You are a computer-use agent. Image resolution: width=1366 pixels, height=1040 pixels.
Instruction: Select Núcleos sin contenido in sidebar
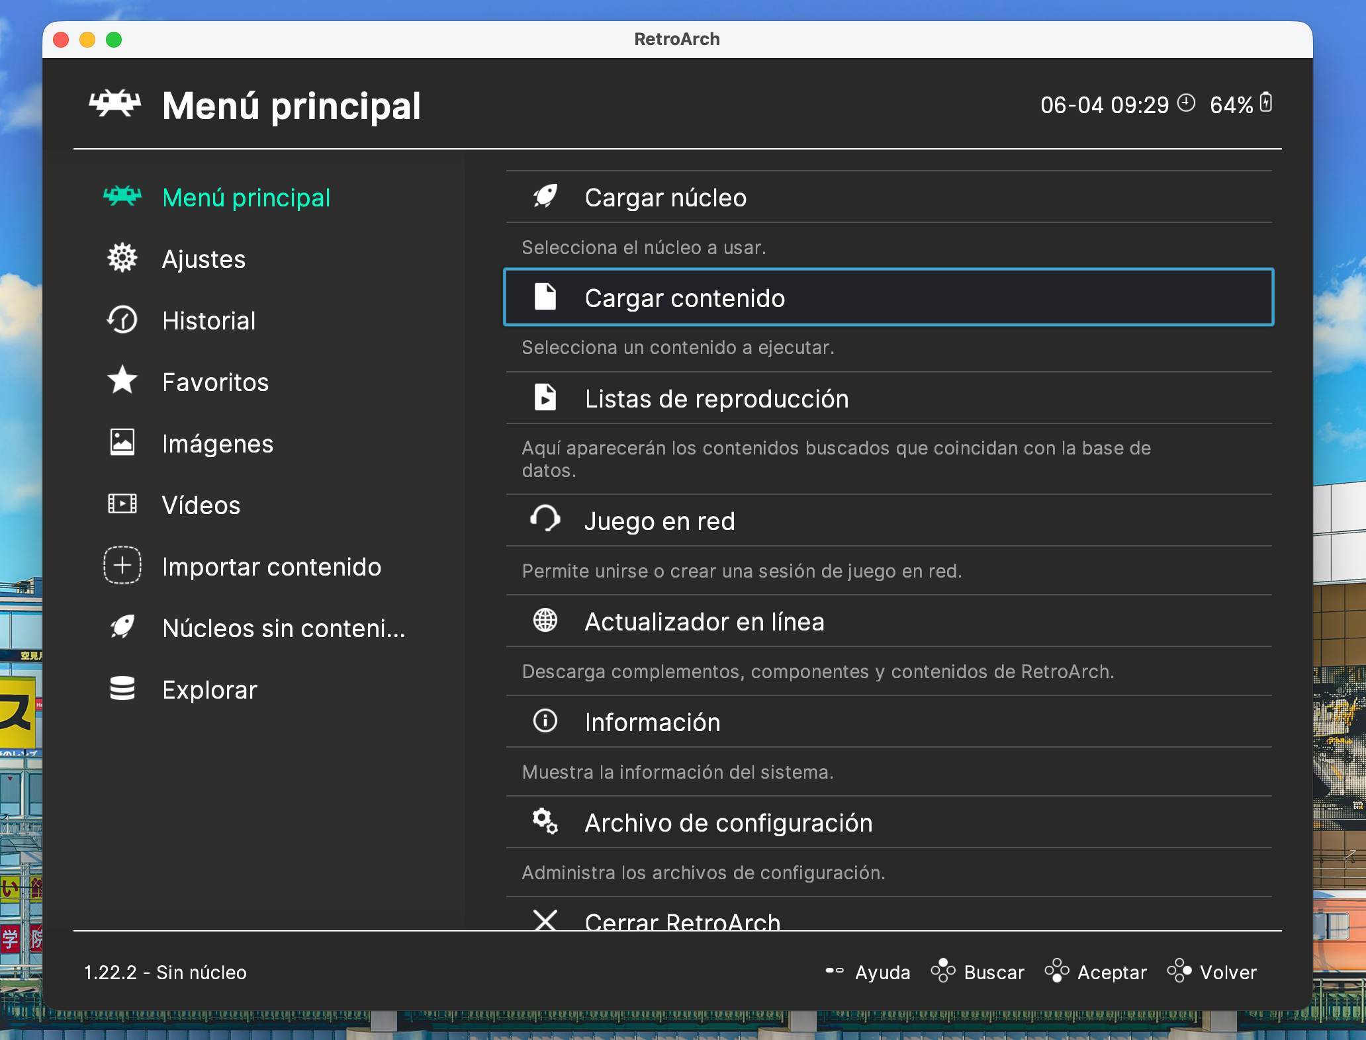pyautogui.click(x=283, y=628)
